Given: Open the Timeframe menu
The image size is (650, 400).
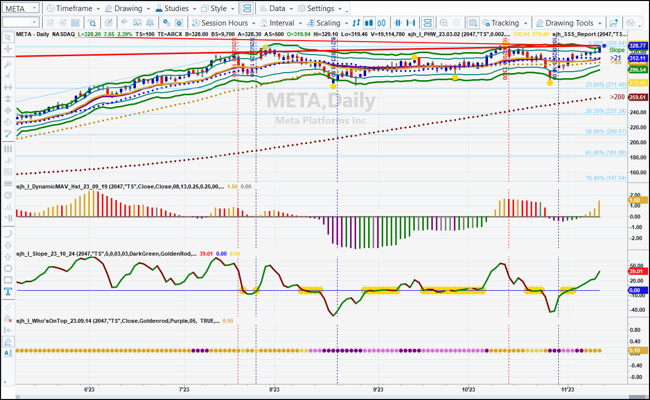Looking at the screenshot, I should pos(73,9).
